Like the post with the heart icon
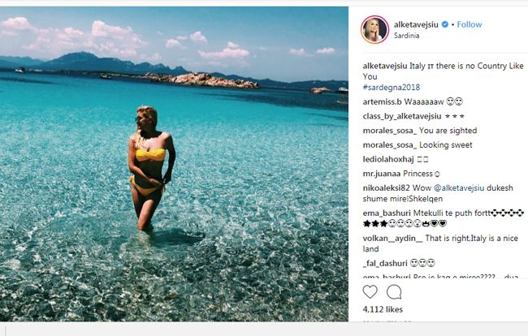Viewport: 528px width, 336px height. (370, 291)
